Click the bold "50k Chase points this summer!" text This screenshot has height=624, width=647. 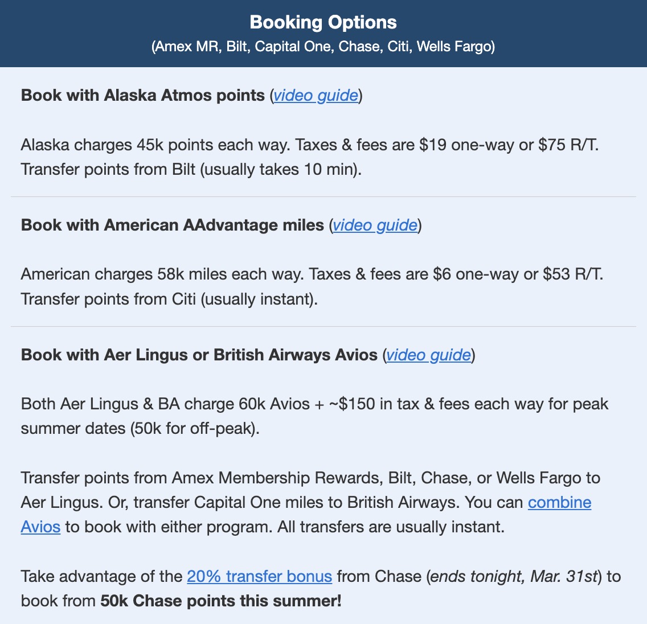pyautogui.click(x=221, y=601)
